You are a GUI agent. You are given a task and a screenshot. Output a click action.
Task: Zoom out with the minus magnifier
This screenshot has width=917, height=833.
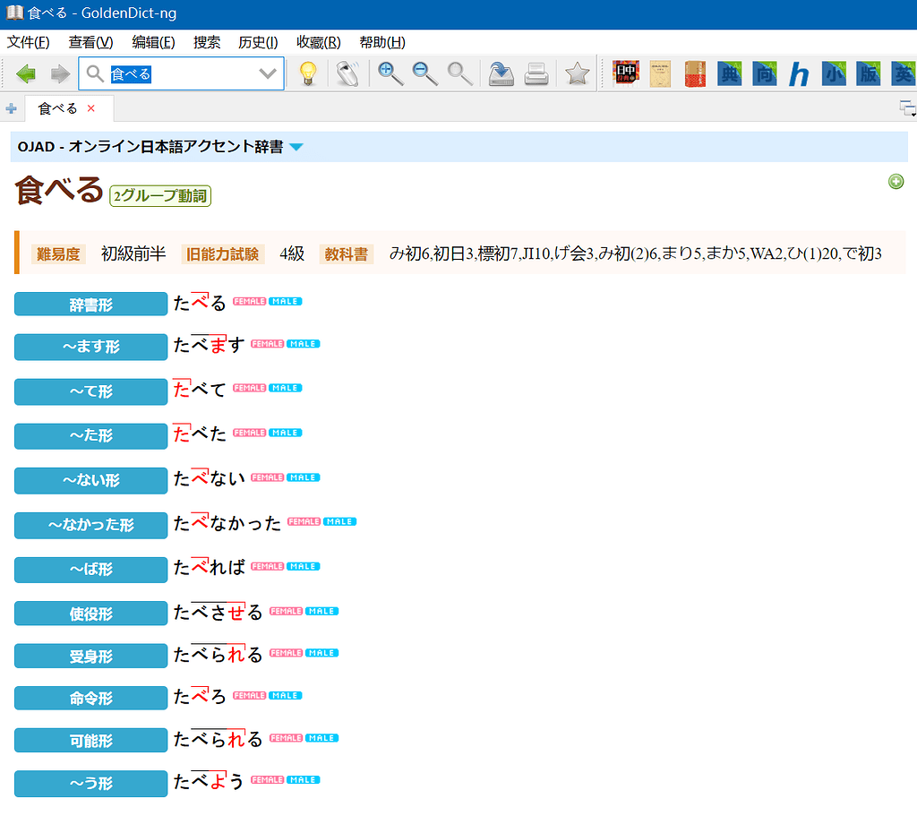click(x=424, y=73)
